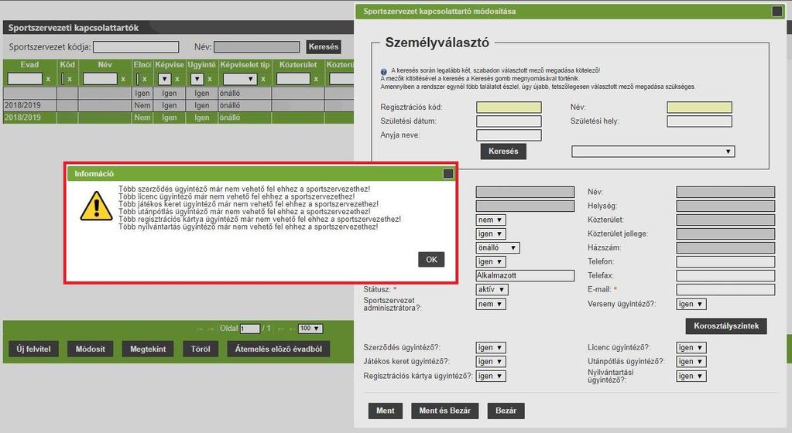Open the Képvise filter dropdown in table header
Screen dimensions: 792x433
coord(164,79)
